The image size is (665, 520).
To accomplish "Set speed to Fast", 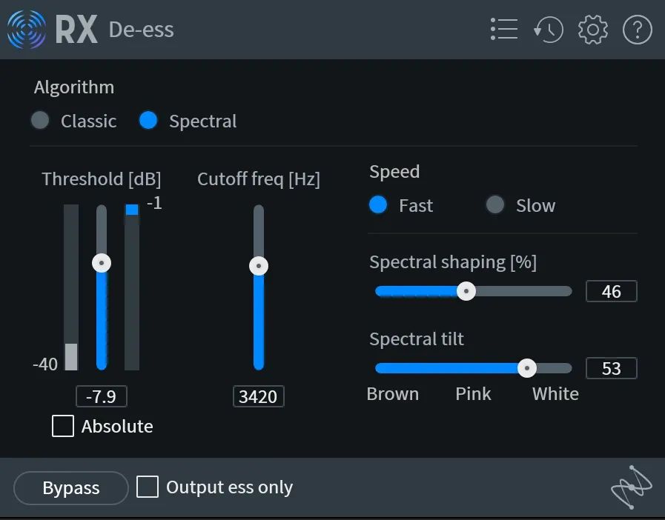I will [378, 204].
